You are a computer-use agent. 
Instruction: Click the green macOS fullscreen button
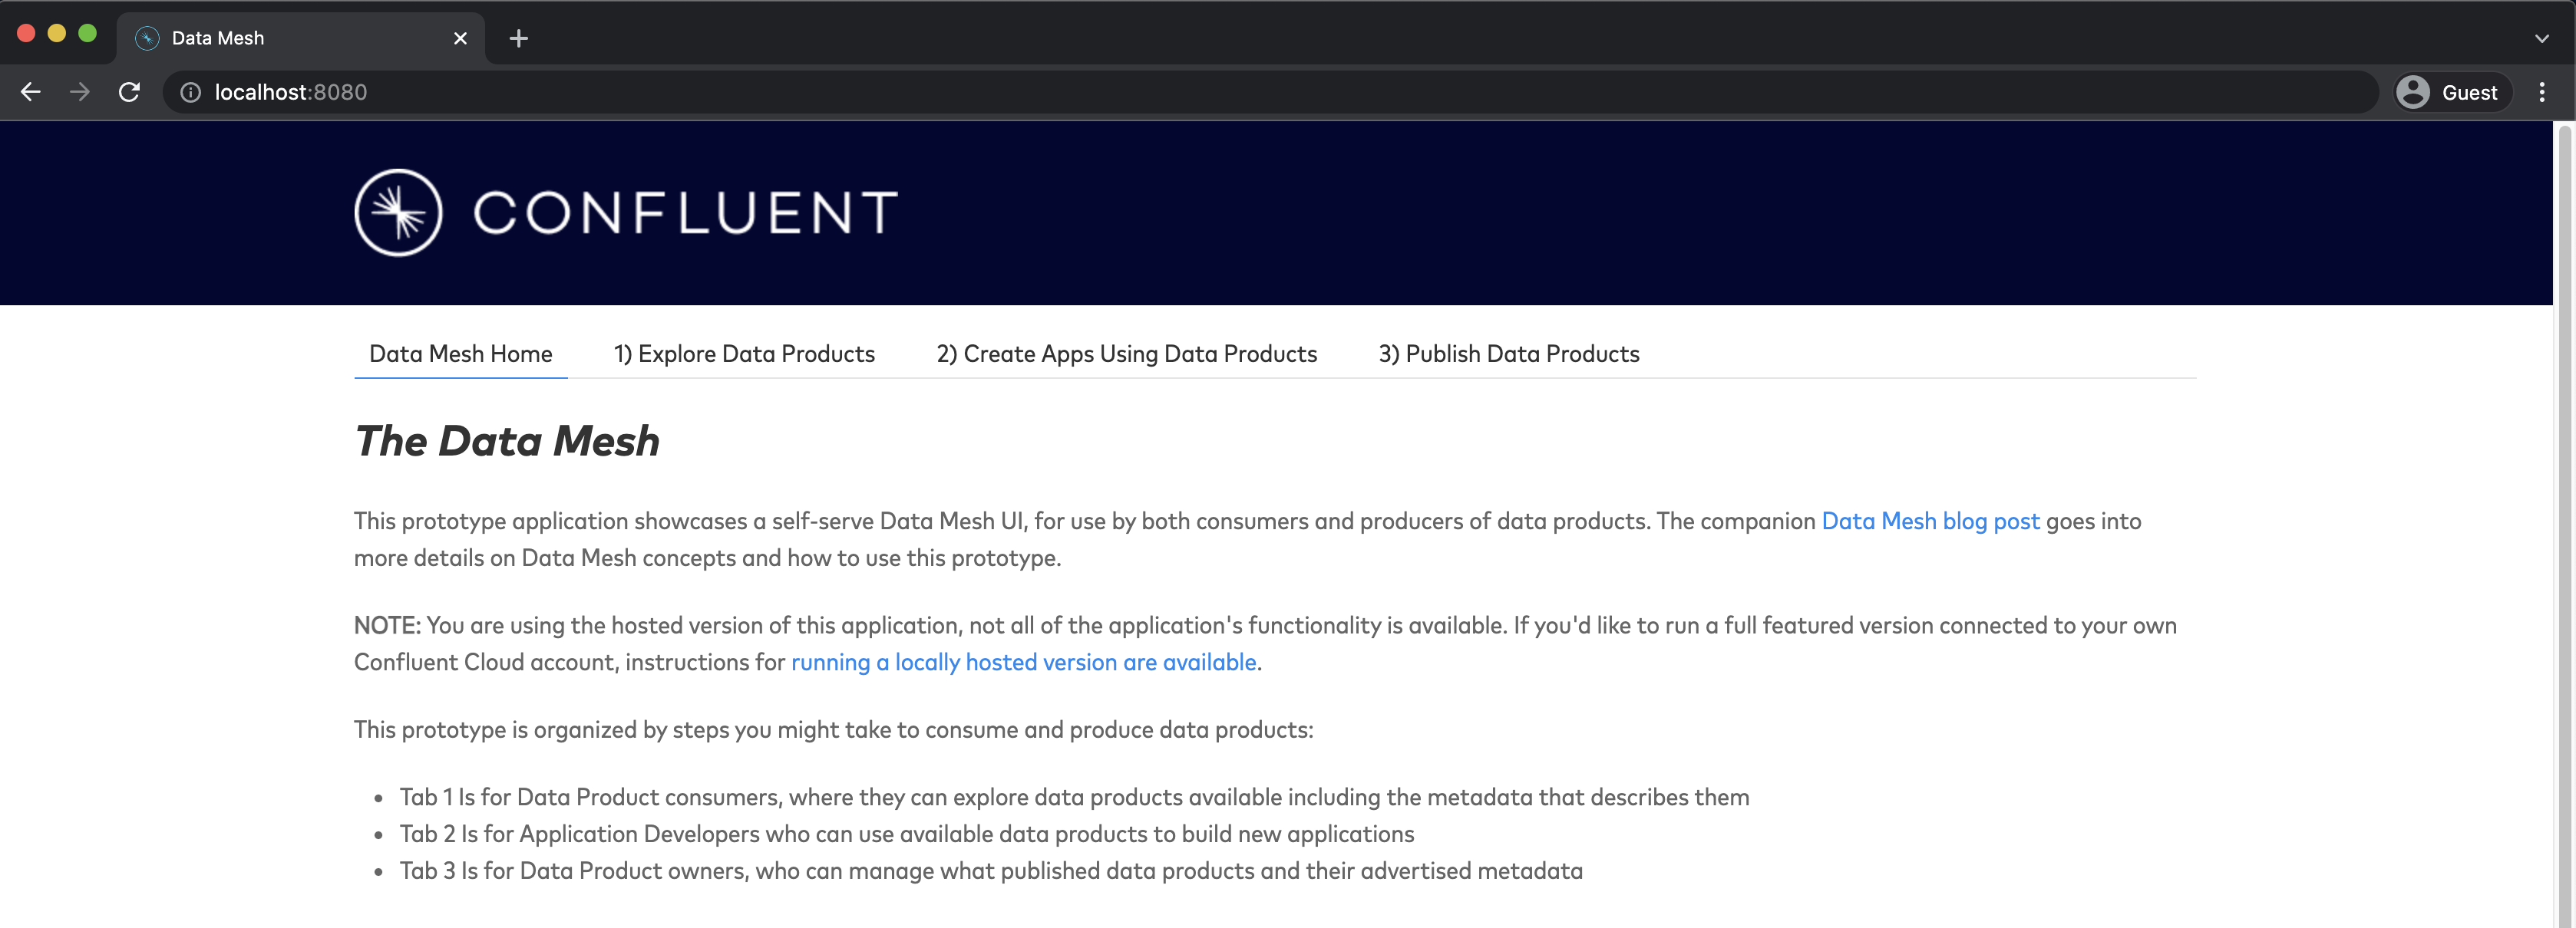[87, 33]
